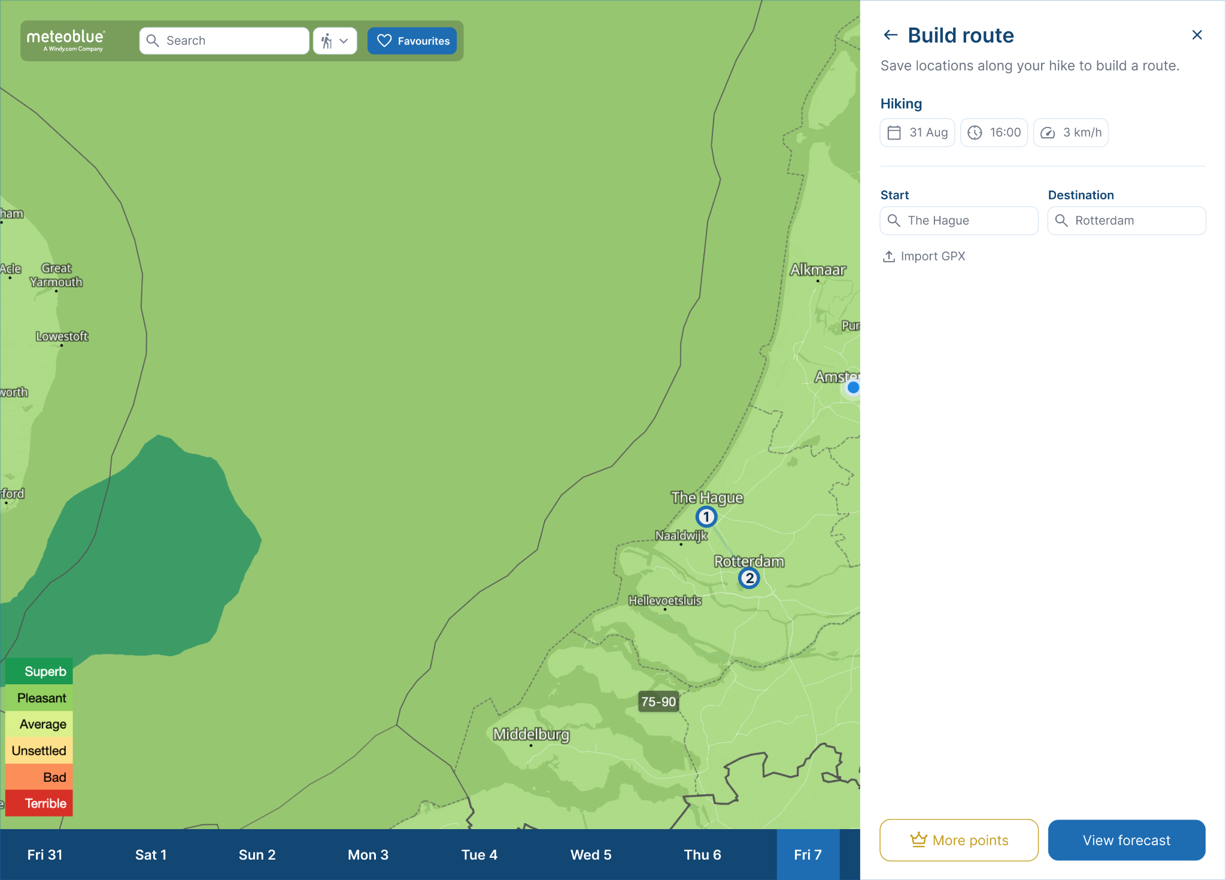Viewport: 1226px width, 880px height.
Task: Select the highlighted Fri 7 day
Action: (x=808, y=855)
